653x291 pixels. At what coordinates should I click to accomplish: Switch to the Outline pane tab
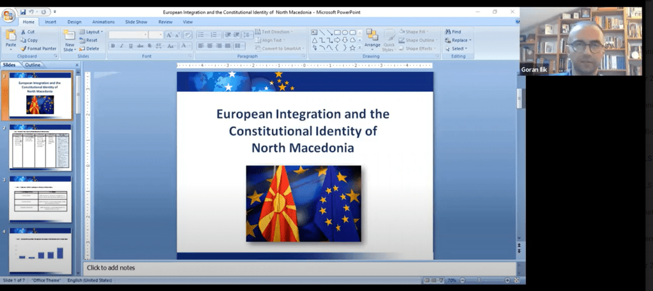click(x=33, y=64)
